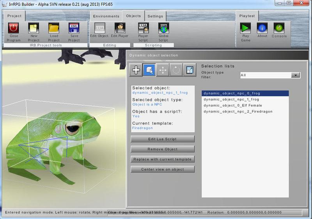The image size is (312, 219).
Task: Open the Console icon
Action: (x=279, y=28)
